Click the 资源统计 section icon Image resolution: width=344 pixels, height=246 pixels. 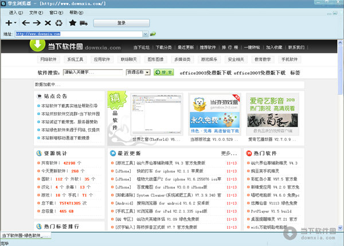[x=39, y=153]
